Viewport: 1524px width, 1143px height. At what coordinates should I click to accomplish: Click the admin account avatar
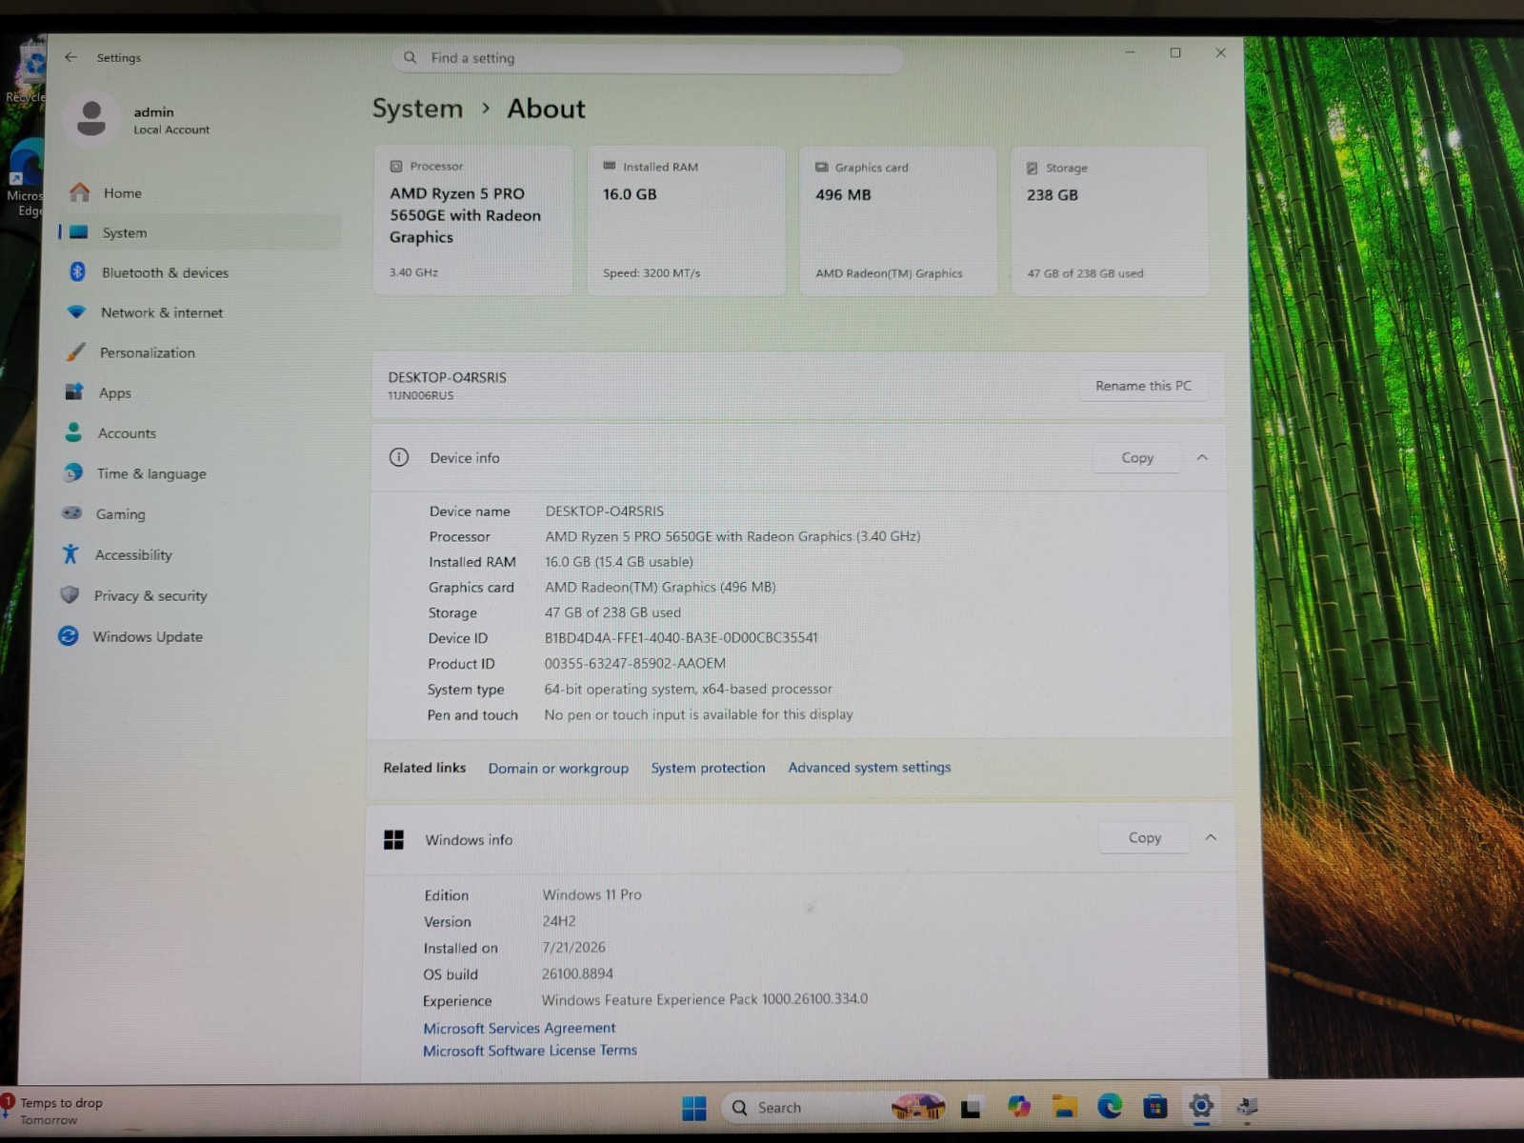coord(91,119)
